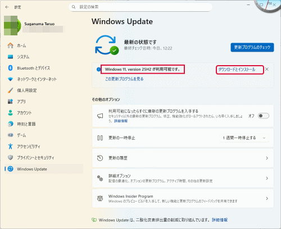Open ホーム in the sidebar
The height and width of the screenshot is (229, 281).
tap(44, 45)
